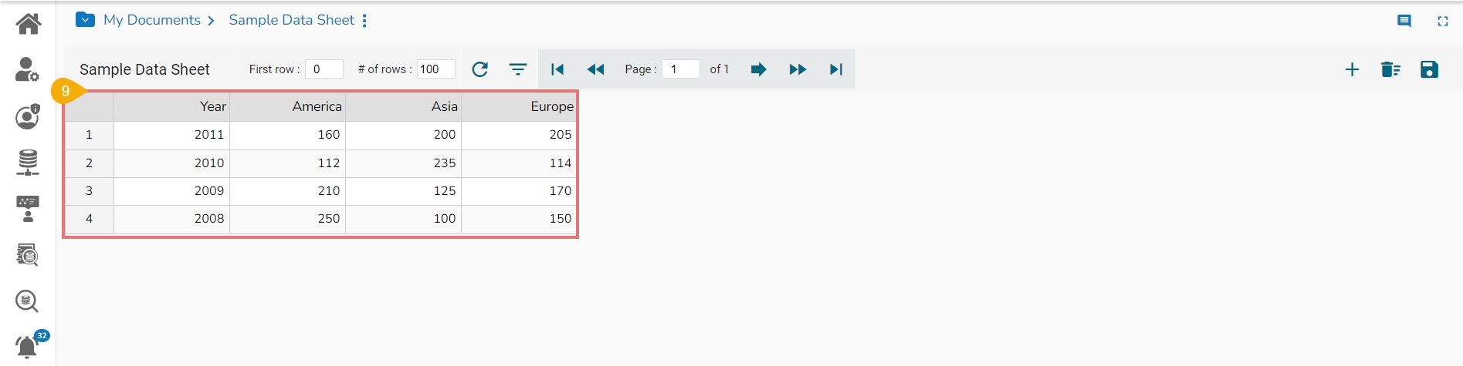Image resolution: width=1463 pixels, height=366 pixels.
Task: Edit the Page number field
Action: (x=681, y=69)
